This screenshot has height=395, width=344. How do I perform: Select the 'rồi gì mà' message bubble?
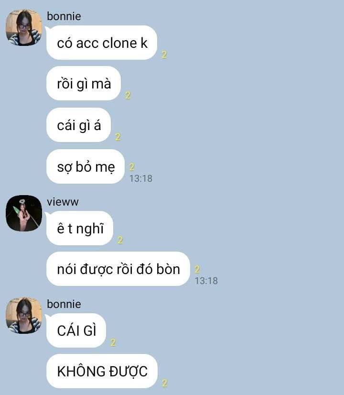84,83
